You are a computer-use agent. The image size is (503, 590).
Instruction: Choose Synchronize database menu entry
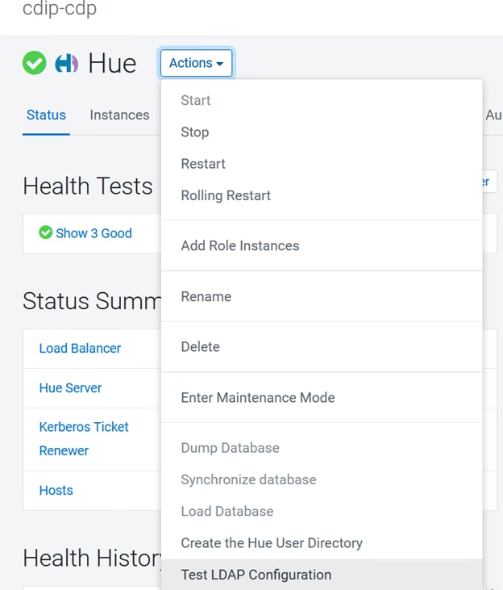point(322,479)
